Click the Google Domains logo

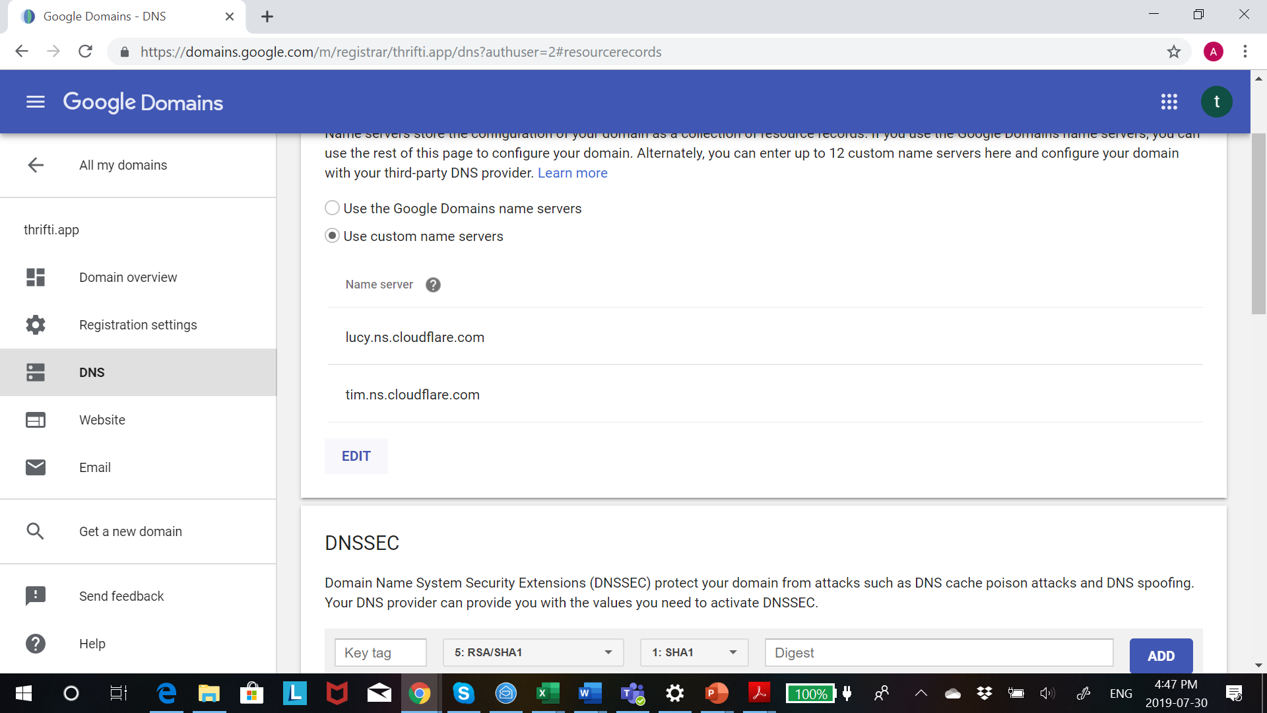143,102
